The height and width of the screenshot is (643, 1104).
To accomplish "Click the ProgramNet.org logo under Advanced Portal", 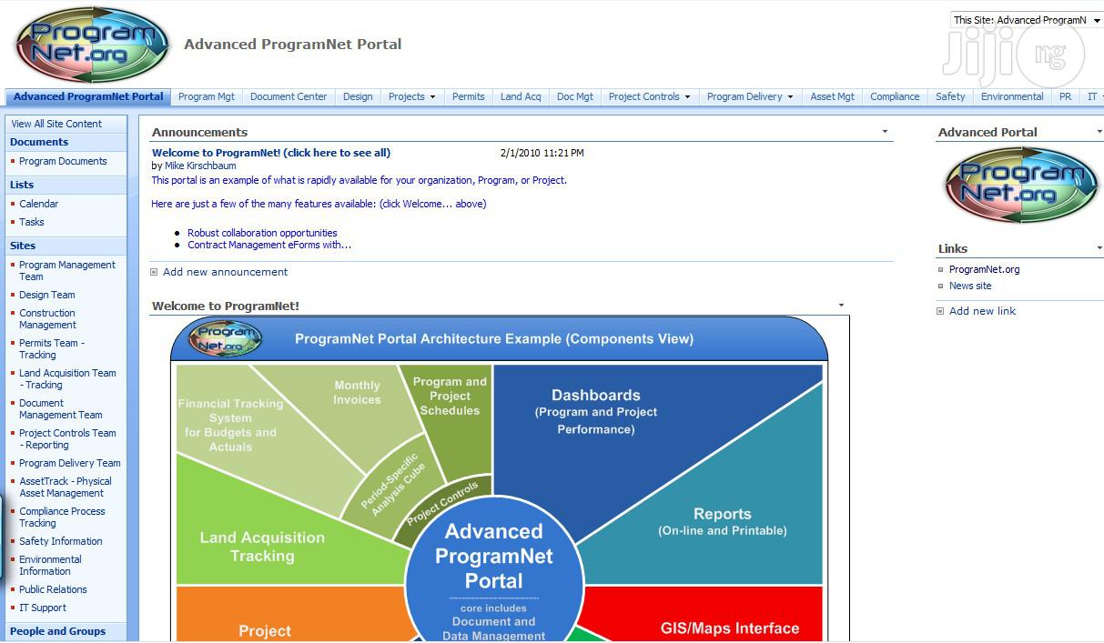I will (x=1020, y=186).
